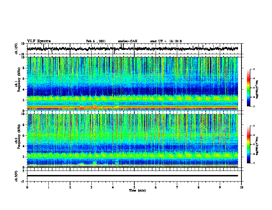Image resolution: width=272 pixels, height=210 pixels.
Task: Click the "6" kHz tick on the ch.1 frequency axis
Action: tap(24, 79)
